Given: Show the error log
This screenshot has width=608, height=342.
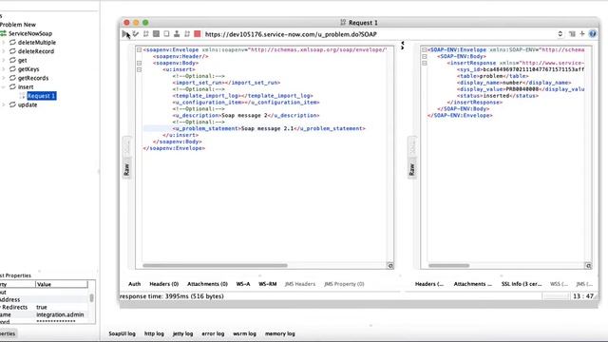Looking at the screenshot, I should pos(213,333).
